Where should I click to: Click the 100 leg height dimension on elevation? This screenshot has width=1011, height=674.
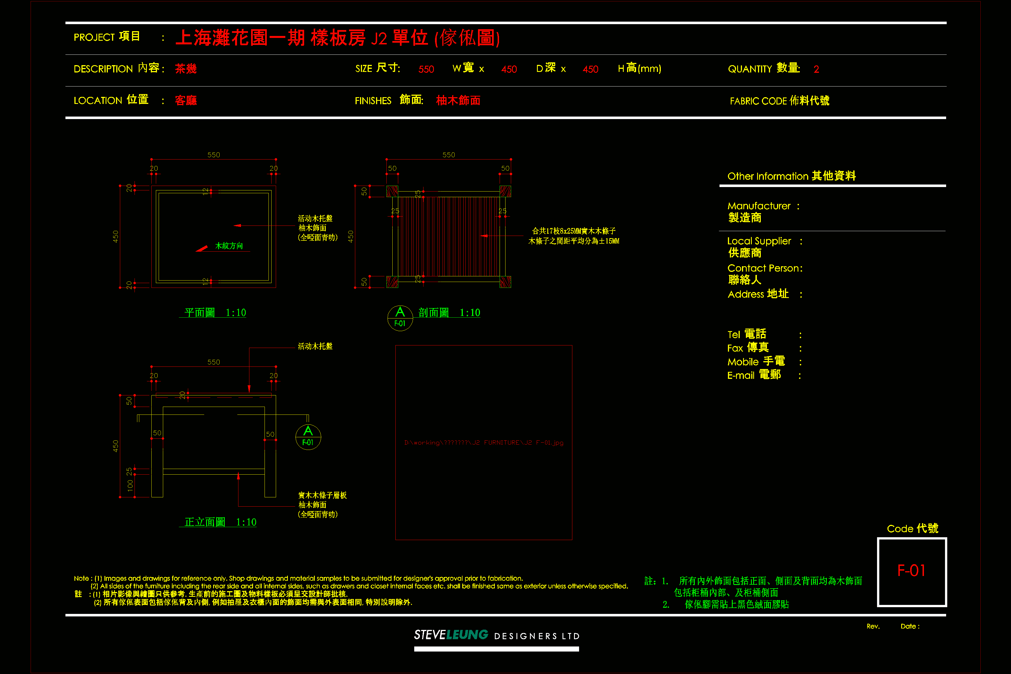pos(130,486)
